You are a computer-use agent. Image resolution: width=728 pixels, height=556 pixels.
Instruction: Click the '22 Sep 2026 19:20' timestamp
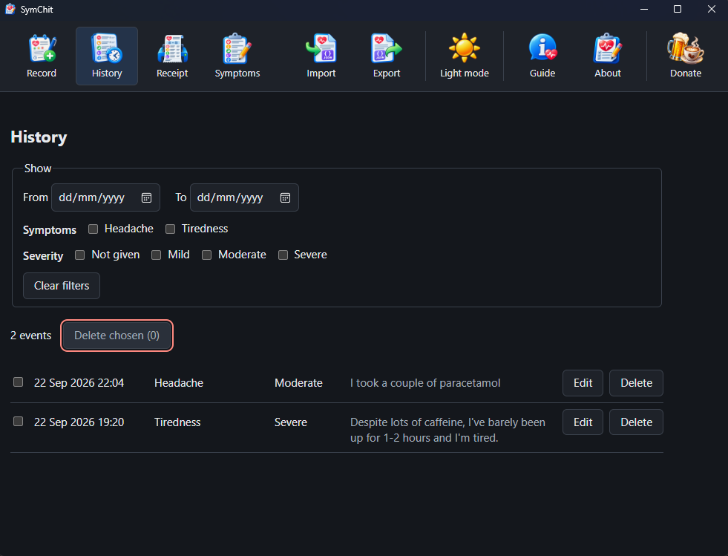coord(79,422)
